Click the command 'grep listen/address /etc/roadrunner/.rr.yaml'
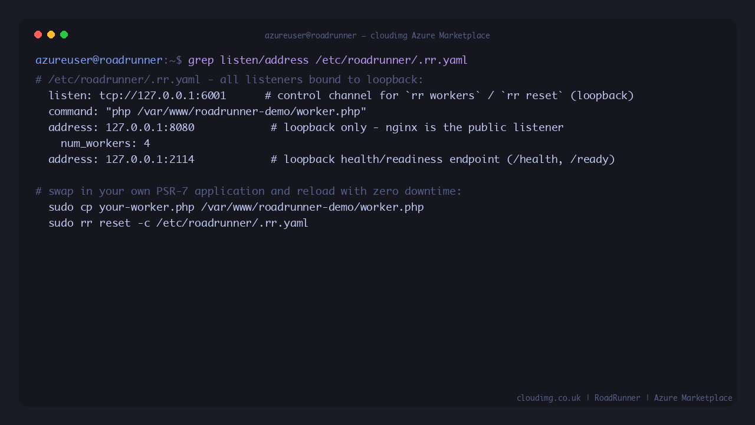 [328, 60]
